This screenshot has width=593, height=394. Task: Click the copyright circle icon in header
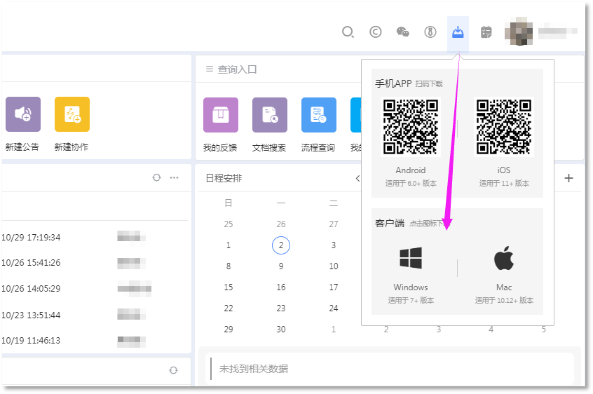coord(375,32)
